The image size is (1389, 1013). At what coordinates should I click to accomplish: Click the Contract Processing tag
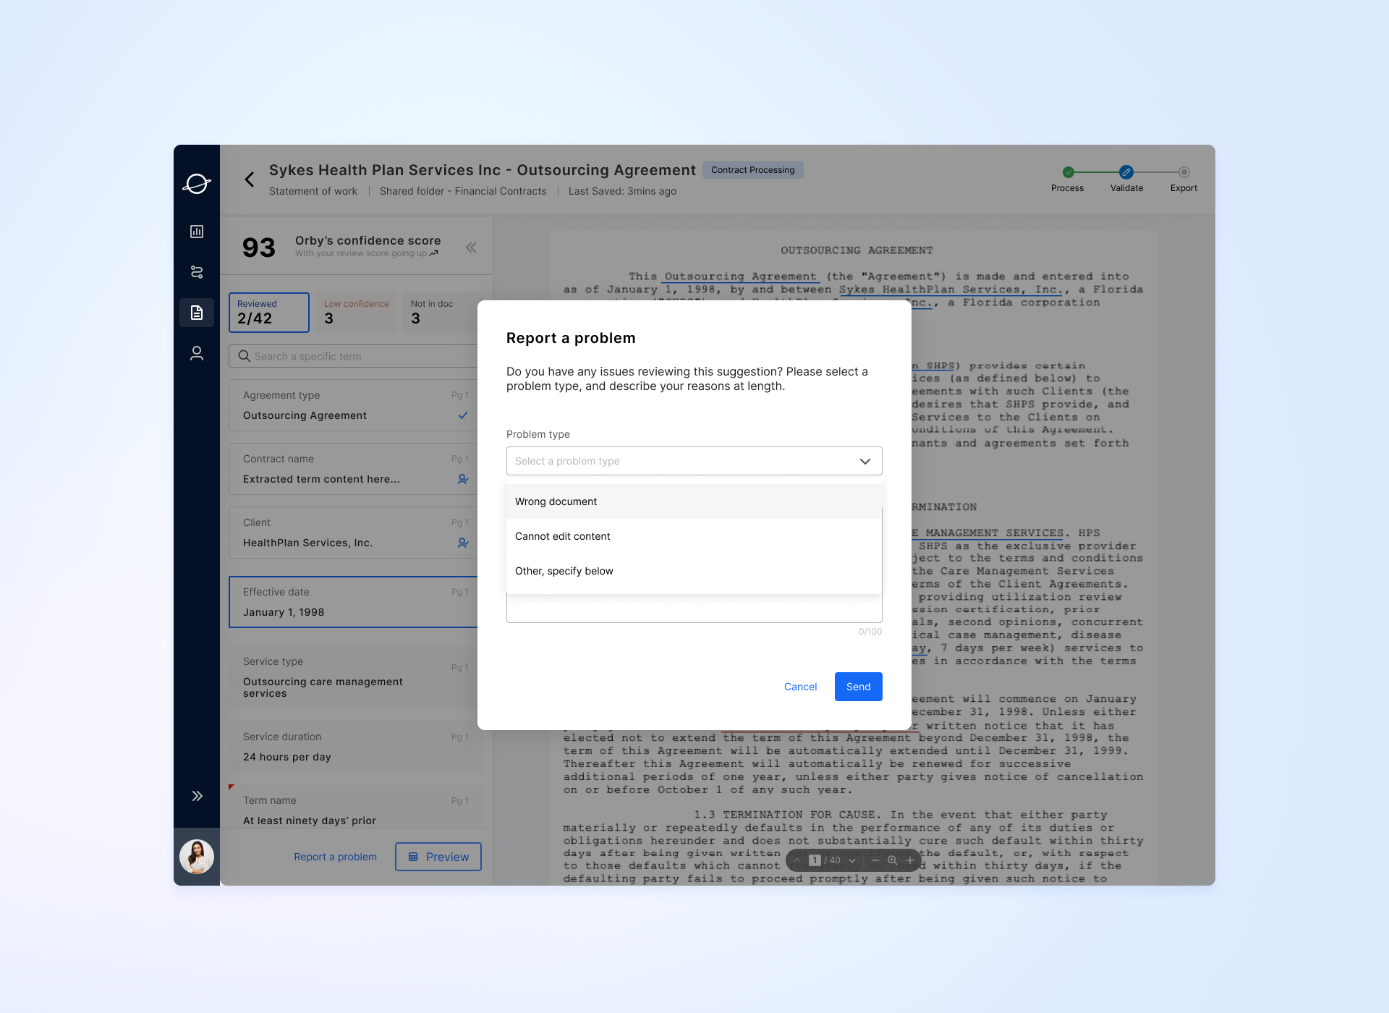(x=752, y=170)
